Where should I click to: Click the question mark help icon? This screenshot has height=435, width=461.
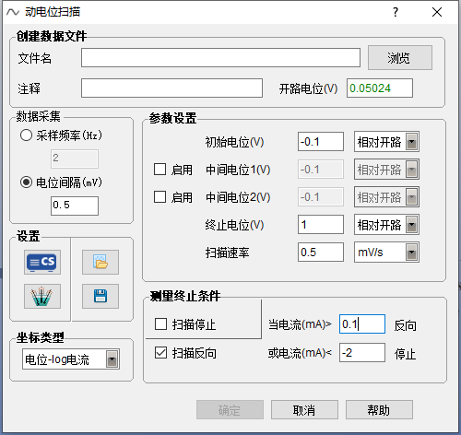click(x=396, y=12)
